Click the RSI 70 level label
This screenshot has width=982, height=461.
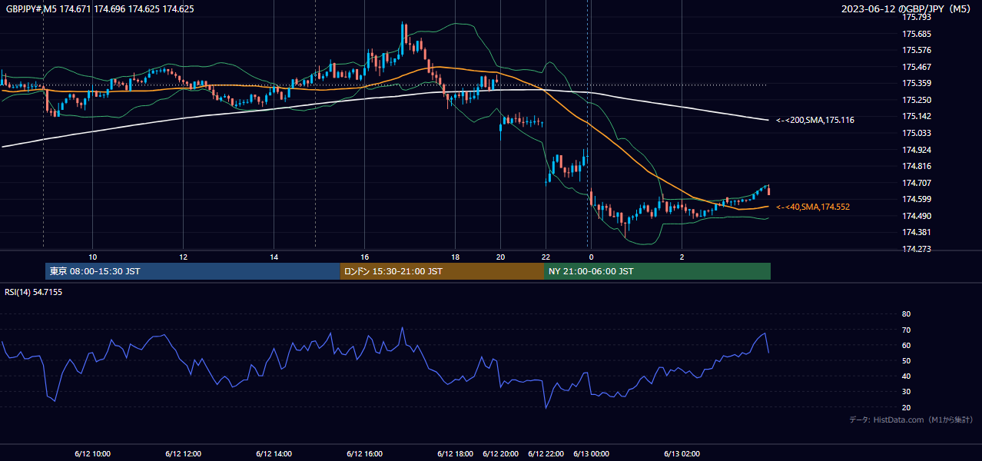pyautogui.click(x=906, y=330)
